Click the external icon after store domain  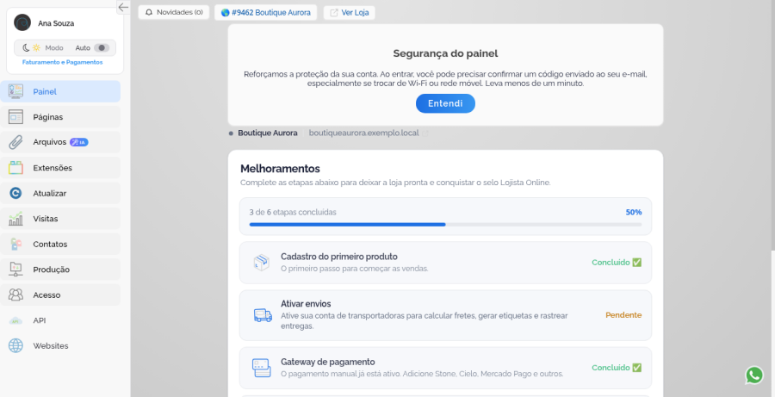[x=425, y=133]
